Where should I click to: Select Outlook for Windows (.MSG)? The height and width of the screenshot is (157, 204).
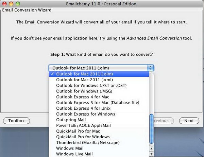[99, 91]
